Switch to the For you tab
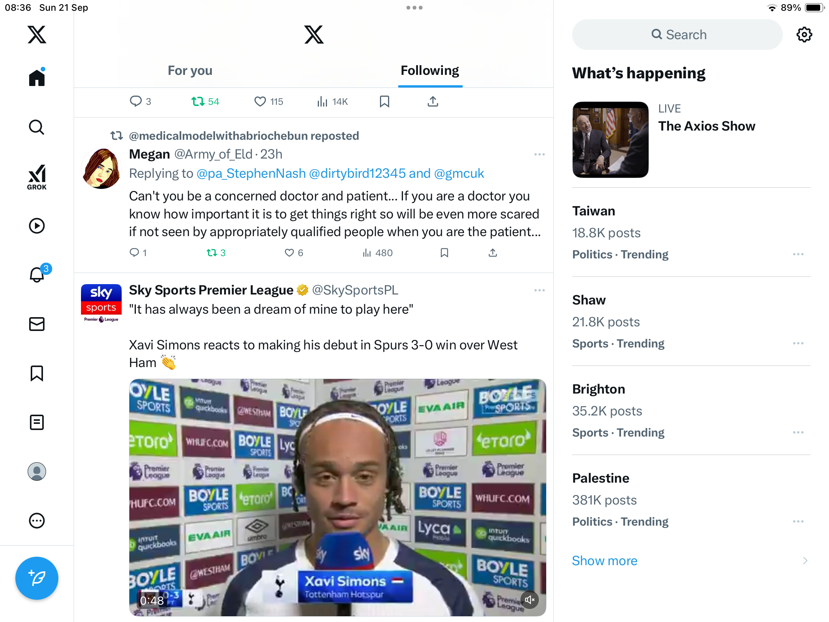The width and height of the screenshot is (829, 622). click(x=190, y=71)
